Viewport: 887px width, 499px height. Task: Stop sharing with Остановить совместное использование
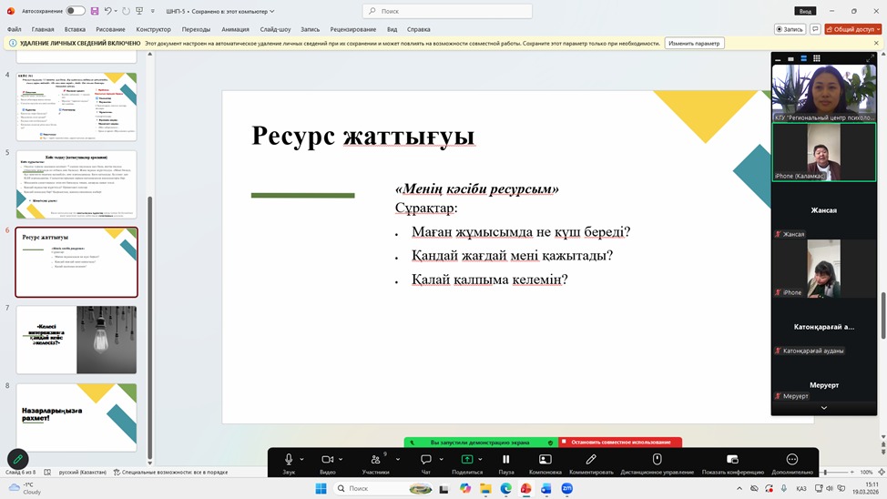click(x=619, y=442)
